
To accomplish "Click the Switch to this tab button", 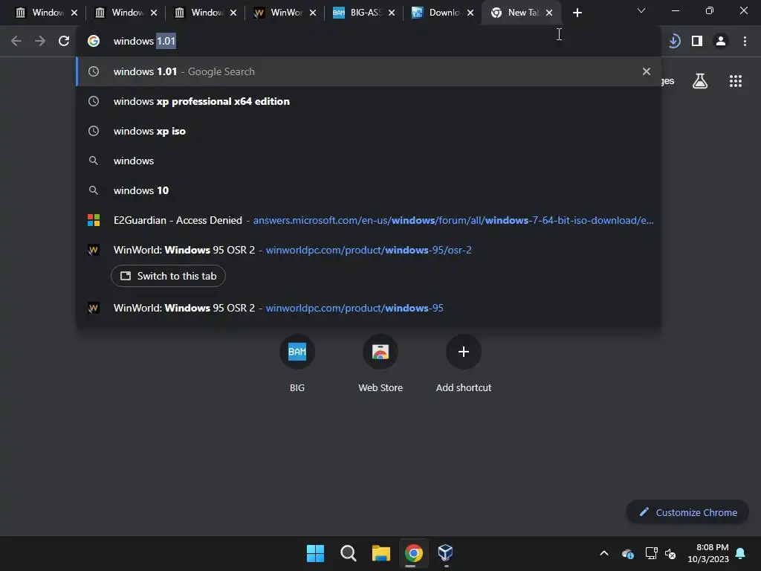I will 168,276.
